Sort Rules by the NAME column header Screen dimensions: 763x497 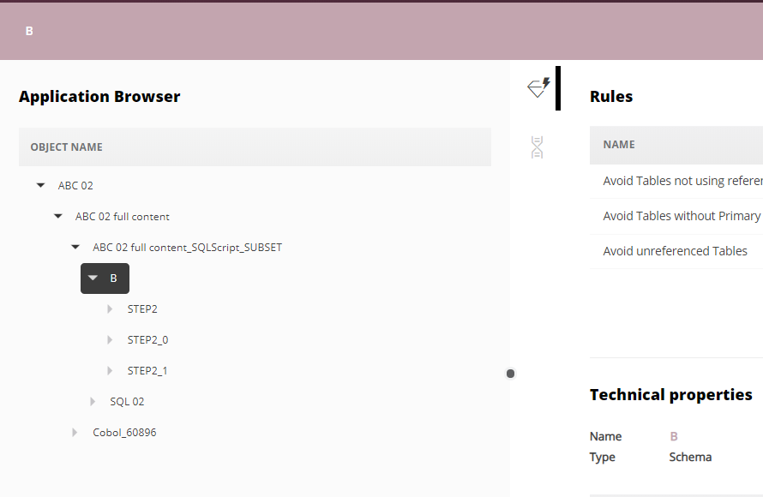click(619, 145)
